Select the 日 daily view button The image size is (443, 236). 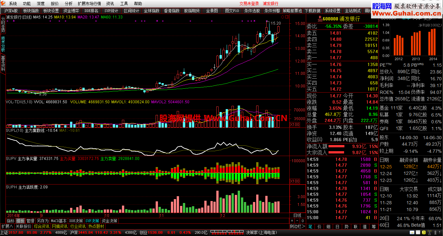[x=338, y=227]
